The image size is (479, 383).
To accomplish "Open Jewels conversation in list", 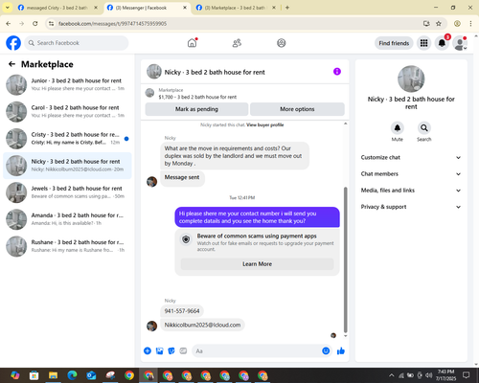I will pos(67,192).
